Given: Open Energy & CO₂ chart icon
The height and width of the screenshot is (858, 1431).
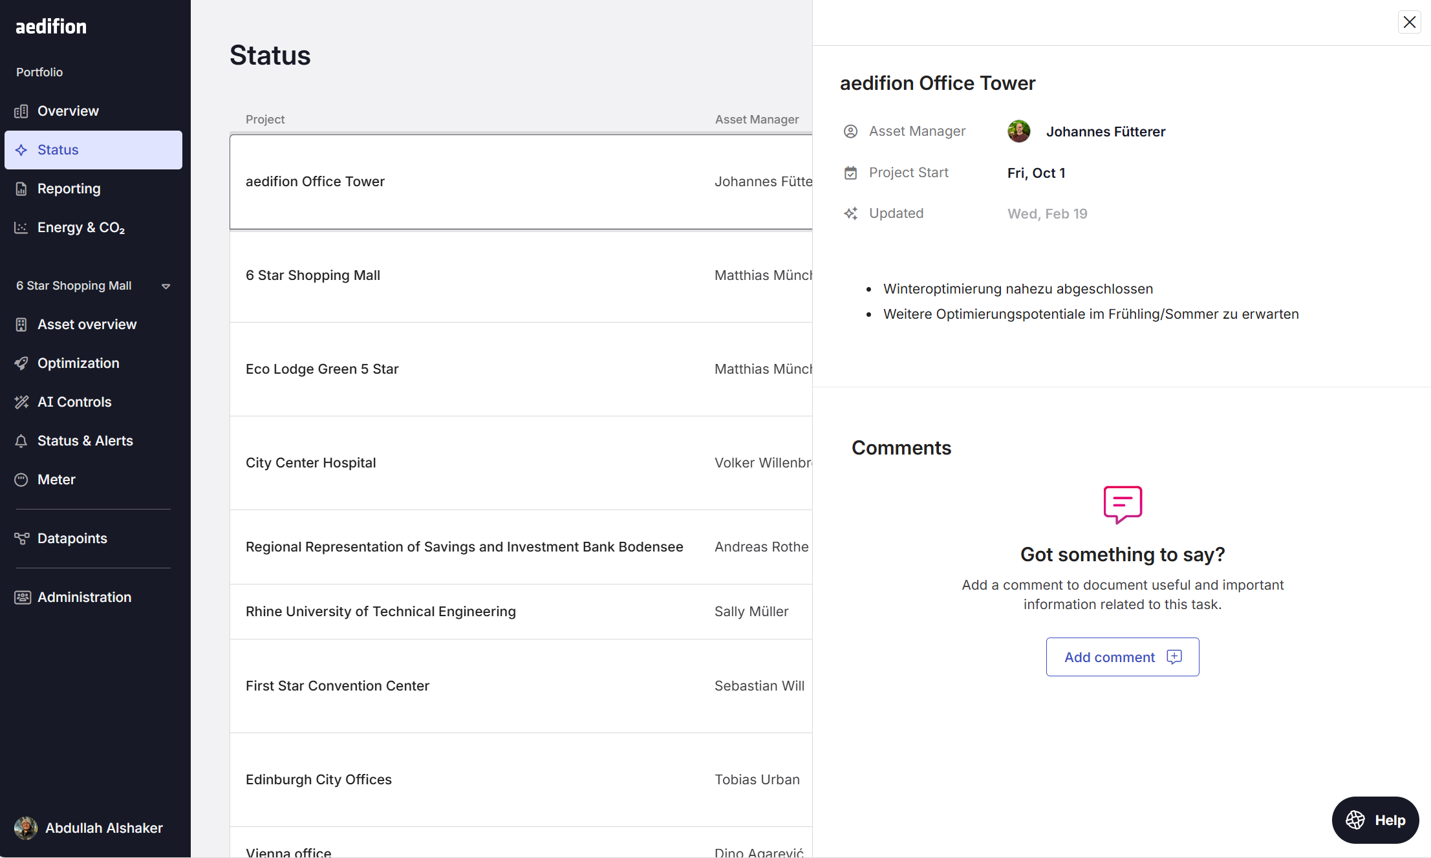Looking at the screenshot, I should coord(21,228).
